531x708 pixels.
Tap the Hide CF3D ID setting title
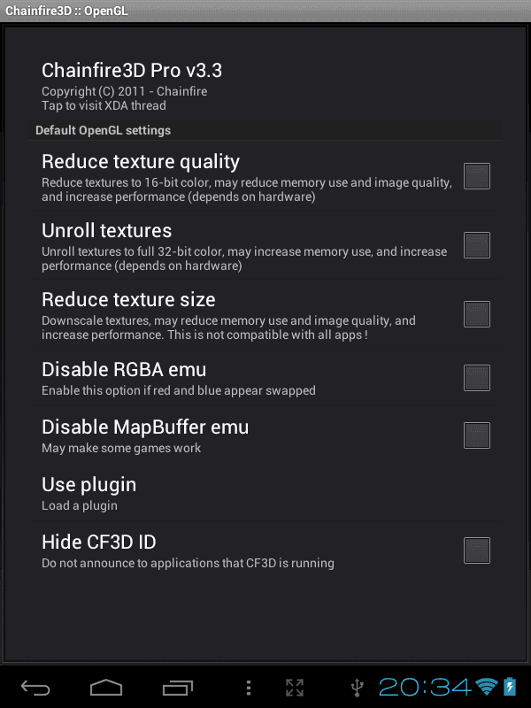(99, 542)
